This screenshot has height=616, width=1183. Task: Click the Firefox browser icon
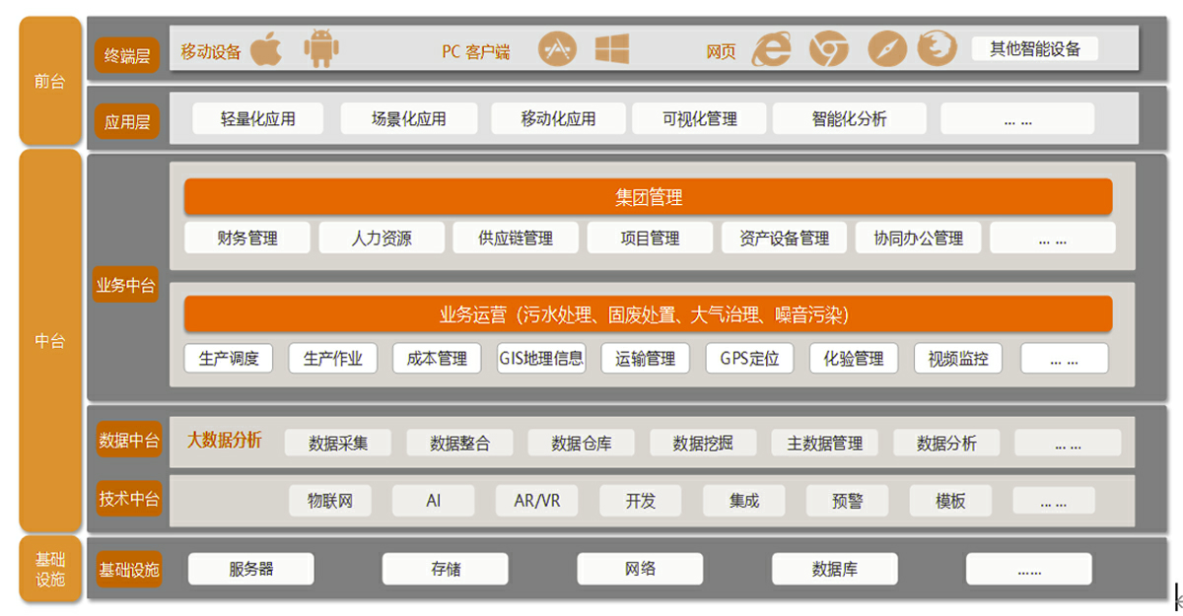pyautogui.click(x=938, y=49)
